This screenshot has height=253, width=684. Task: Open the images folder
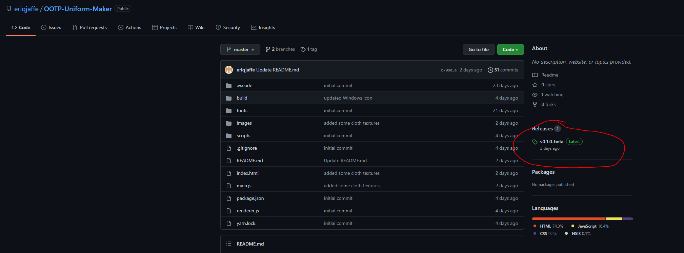tap(244, 123)
